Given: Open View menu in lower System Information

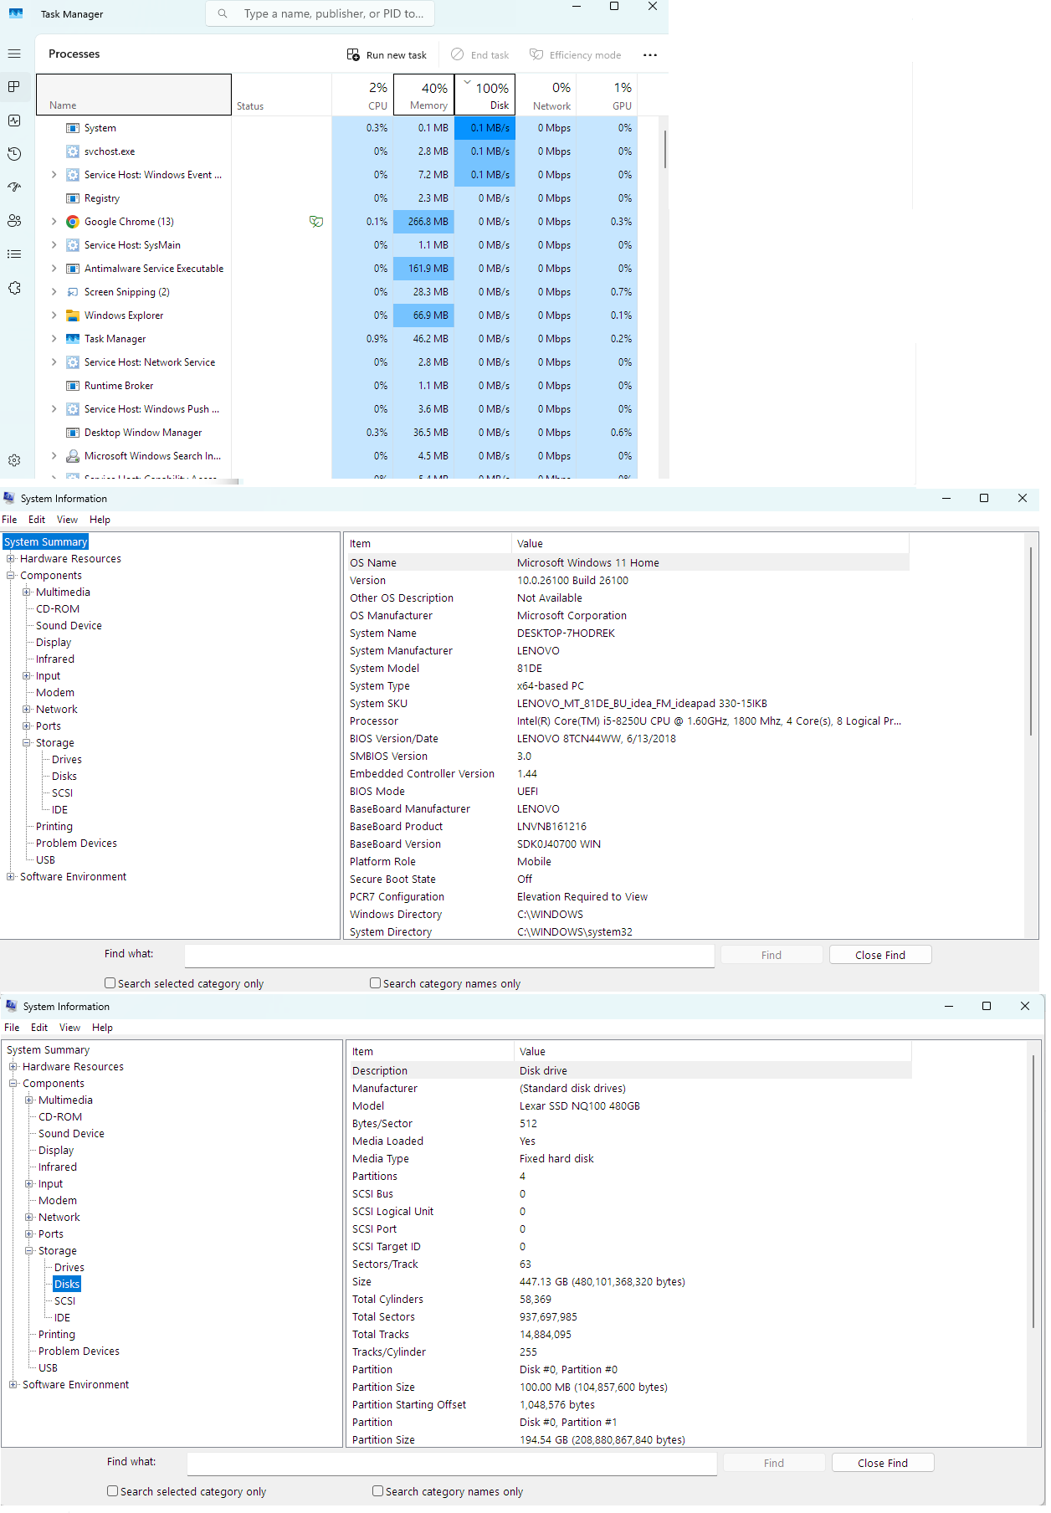Looking at the screenshot, I should click(x=69, y=1028).
